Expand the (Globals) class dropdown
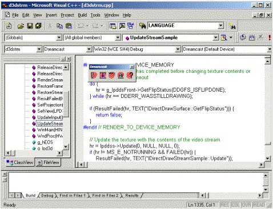This screenshot has width=273, height=209. [x=59, y=38]
